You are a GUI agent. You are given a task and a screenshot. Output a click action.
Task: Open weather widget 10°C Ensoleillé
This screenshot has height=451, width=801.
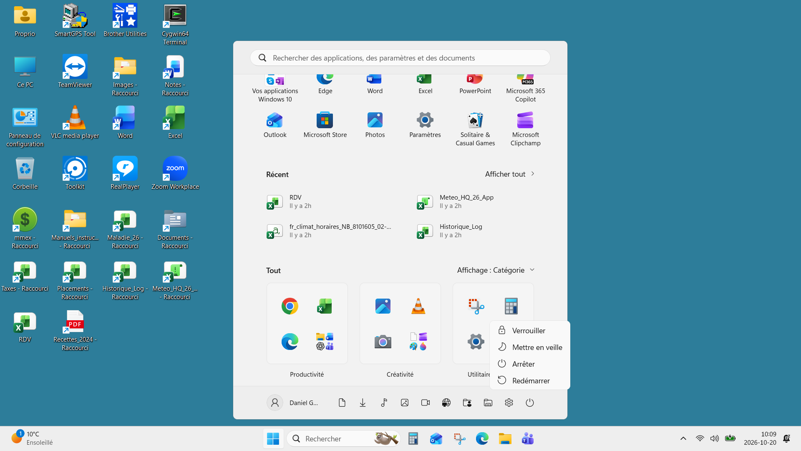[32, 438]
